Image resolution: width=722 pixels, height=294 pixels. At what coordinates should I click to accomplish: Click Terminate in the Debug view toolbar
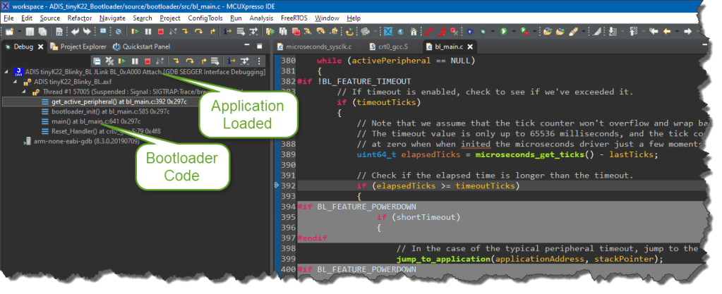click(148, 61)
